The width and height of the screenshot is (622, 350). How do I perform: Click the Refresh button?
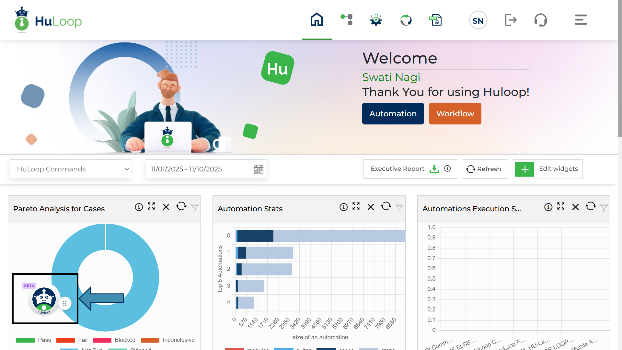pyautogui.click(x=485, y=169)
